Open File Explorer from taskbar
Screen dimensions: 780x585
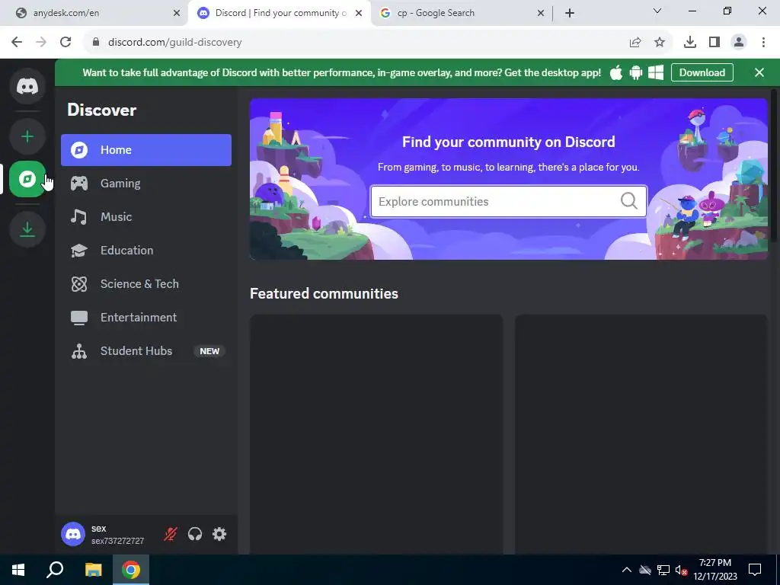pyautogui.click(x=93, y=570)
